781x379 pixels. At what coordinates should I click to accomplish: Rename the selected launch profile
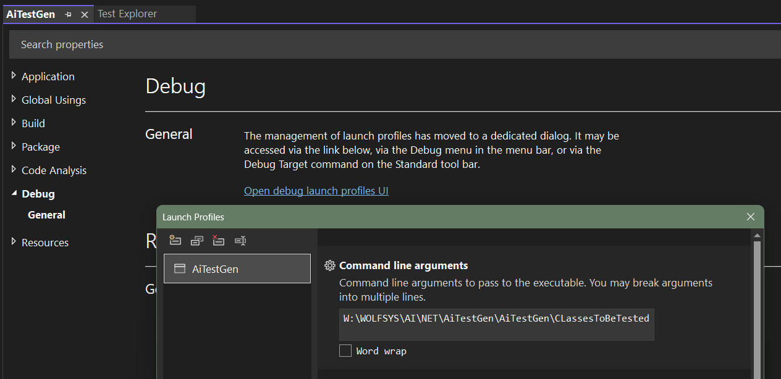[240, 241]
